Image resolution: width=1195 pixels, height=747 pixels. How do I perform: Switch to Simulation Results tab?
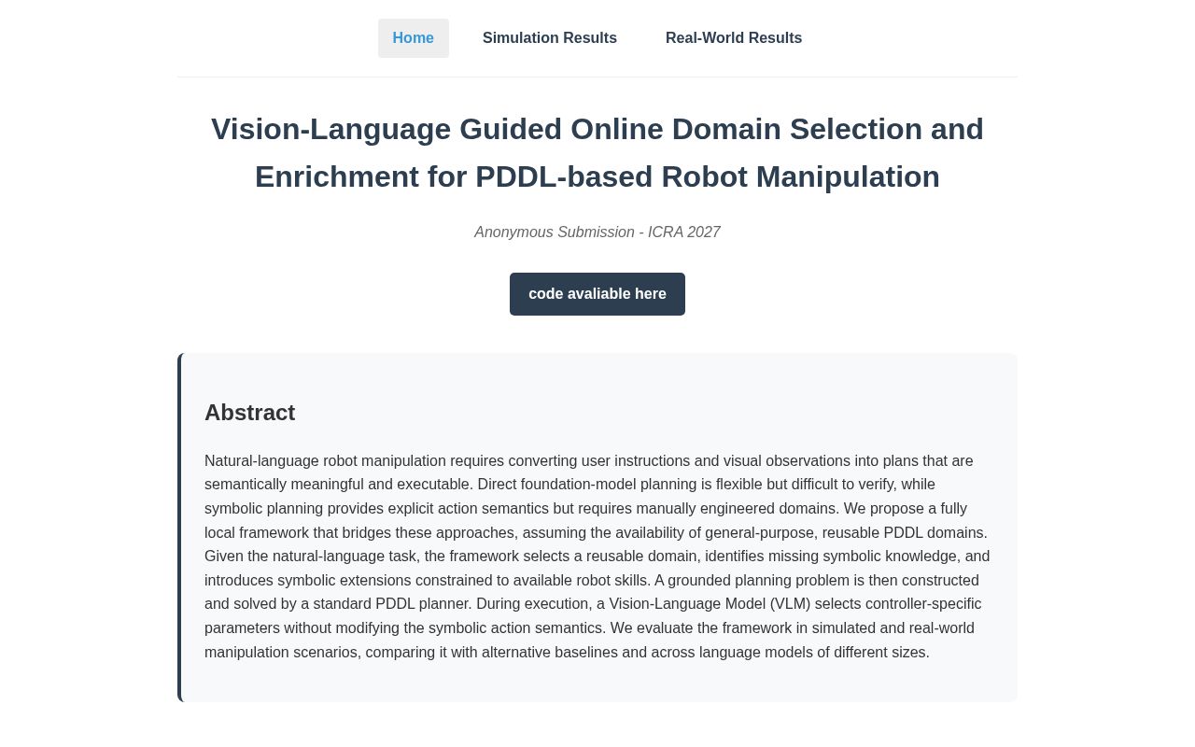tap(550, 38)
